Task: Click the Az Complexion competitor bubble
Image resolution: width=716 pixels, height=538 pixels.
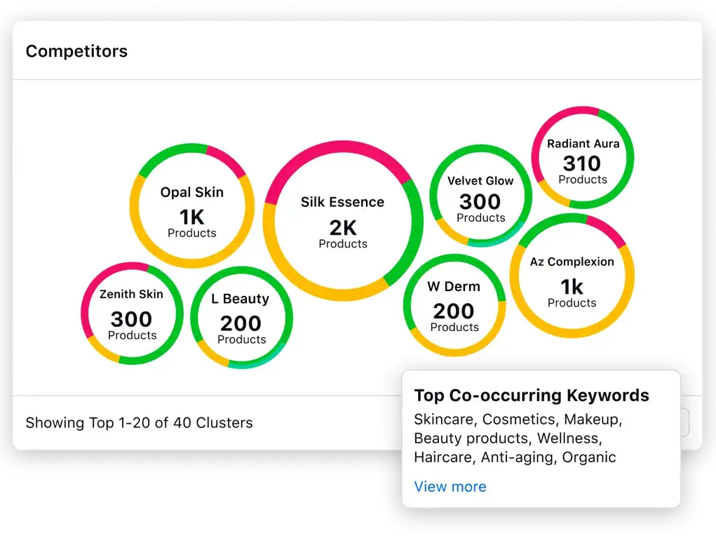Action: [572, 279]
